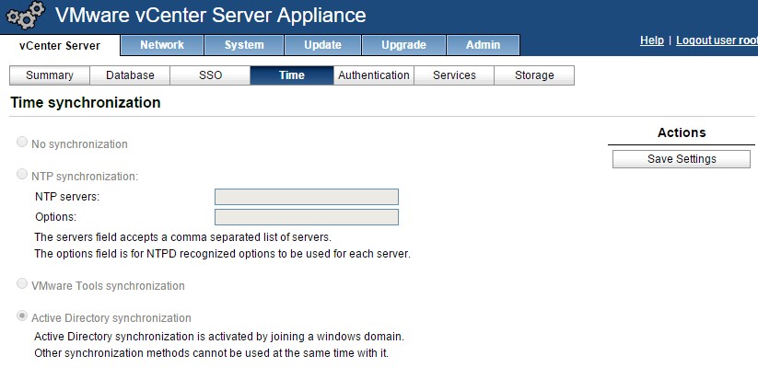The height and width of the screenshot is (379, 758).
Task: Open the Database sub-tab
Action: point(130,75)
